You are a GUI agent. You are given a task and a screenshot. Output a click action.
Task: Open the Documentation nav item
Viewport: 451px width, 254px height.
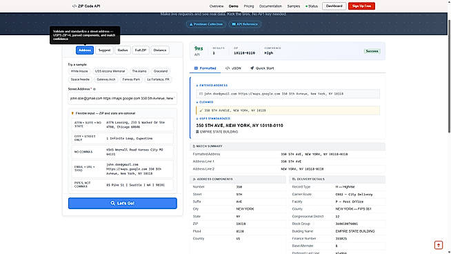(x=270, y=6)
